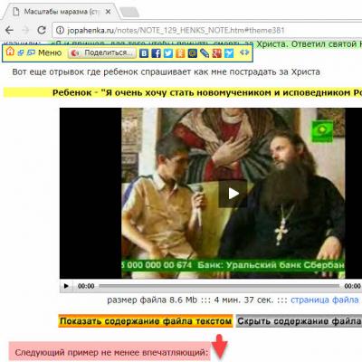Reload the page with the refresh icon
Screen dimensions: 362x362
pyautogui.click(x=42, y=30)
